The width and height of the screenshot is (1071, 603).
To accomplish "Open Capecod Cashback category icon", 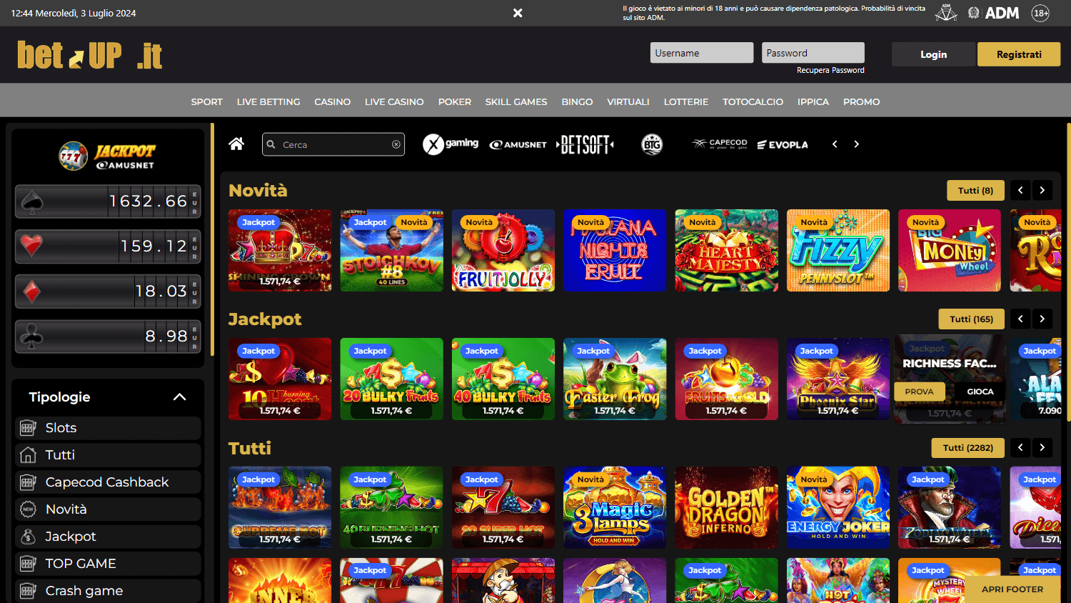I will (x=28, y=482).
